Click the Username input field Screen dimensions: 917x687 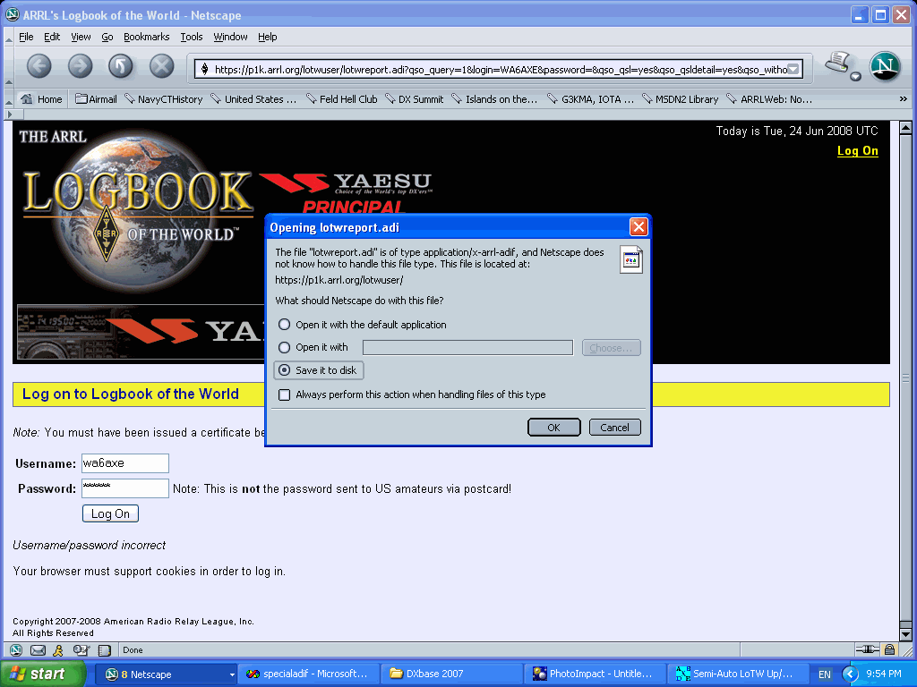pyautogui.click(x=125, y=463)
